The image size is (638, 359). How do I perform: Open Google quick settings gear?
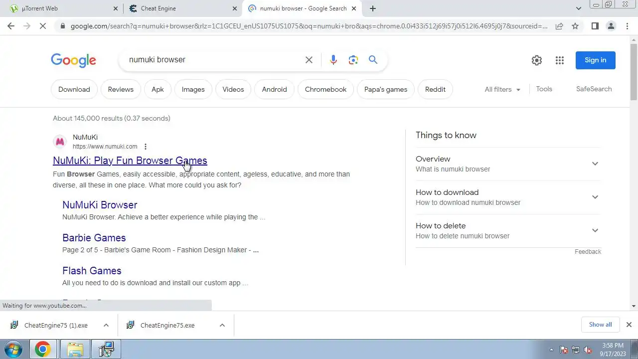(x=537, y=60)
